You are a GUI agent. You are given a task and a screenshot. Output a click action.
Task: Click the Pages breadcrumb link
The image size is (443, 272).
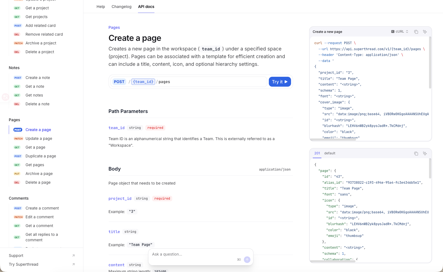(114, 27)
